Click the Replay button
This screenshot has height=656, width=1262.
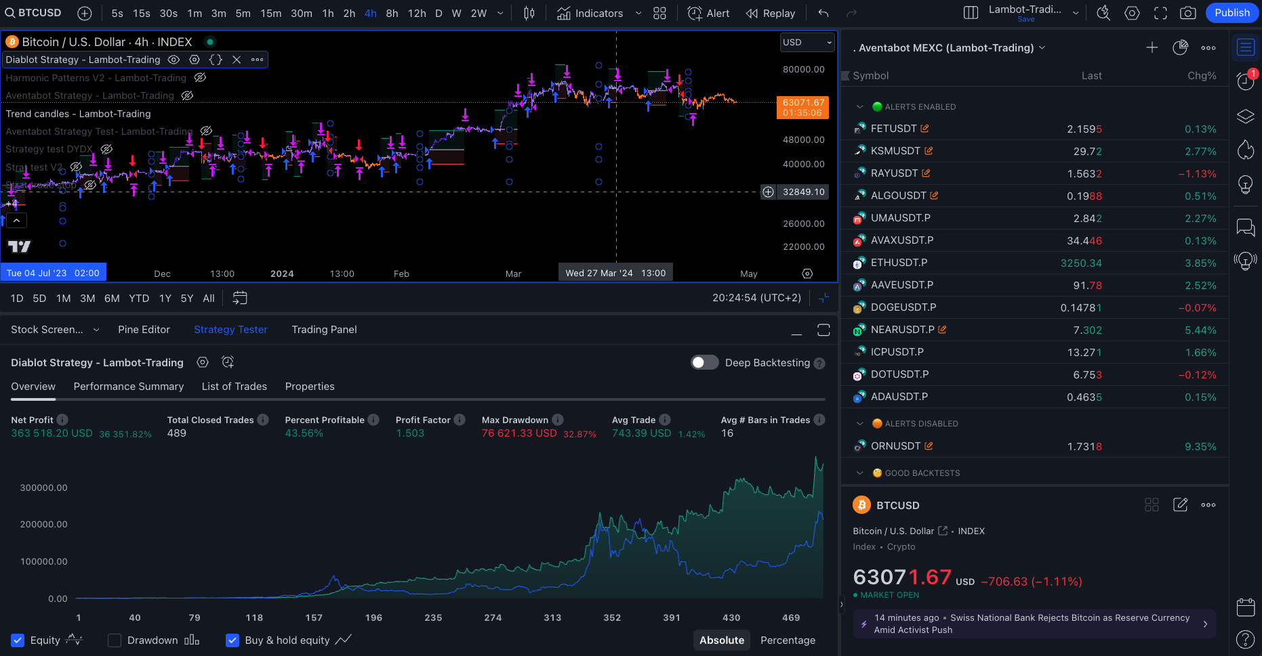coord(771,14)
